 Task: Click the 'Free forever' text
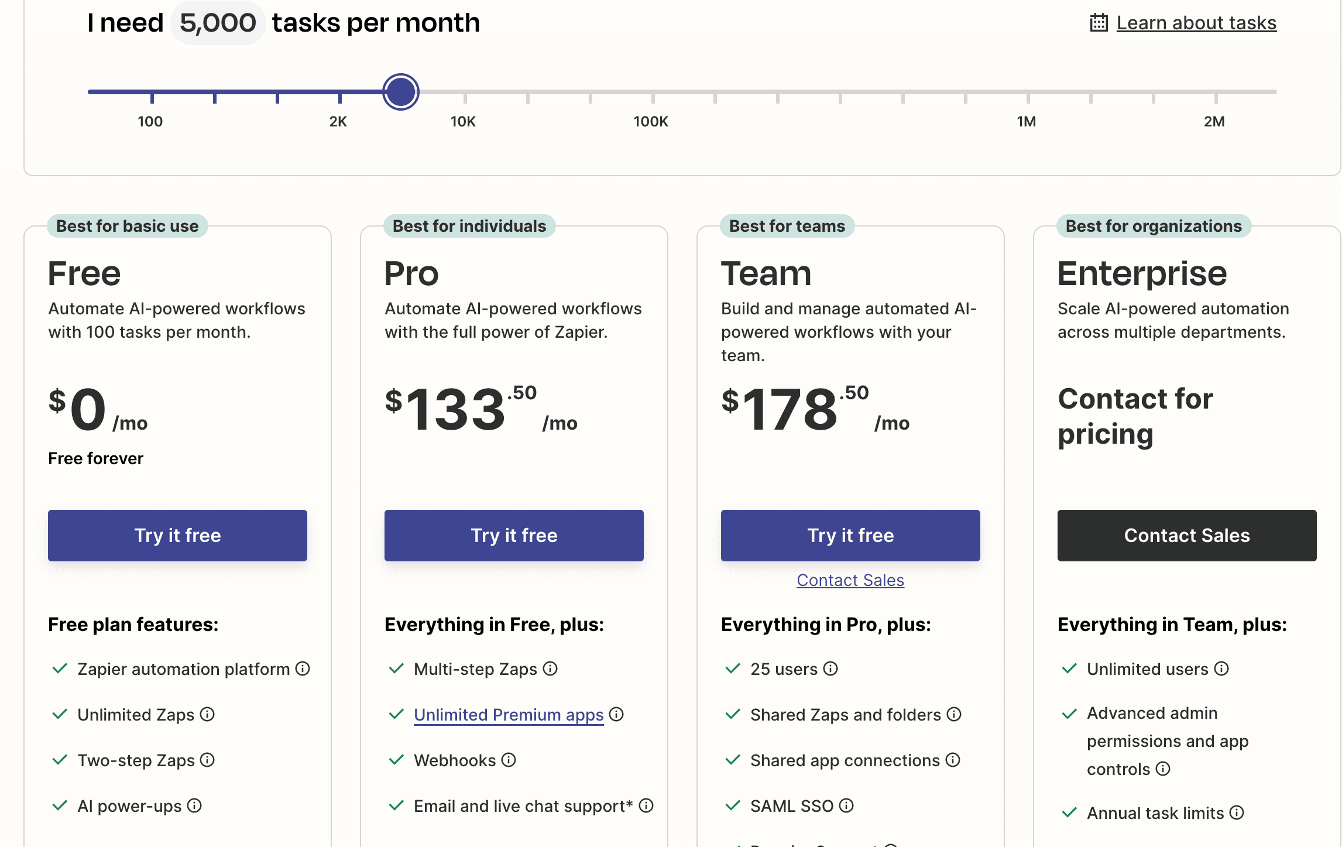click(x=95, y=458)
